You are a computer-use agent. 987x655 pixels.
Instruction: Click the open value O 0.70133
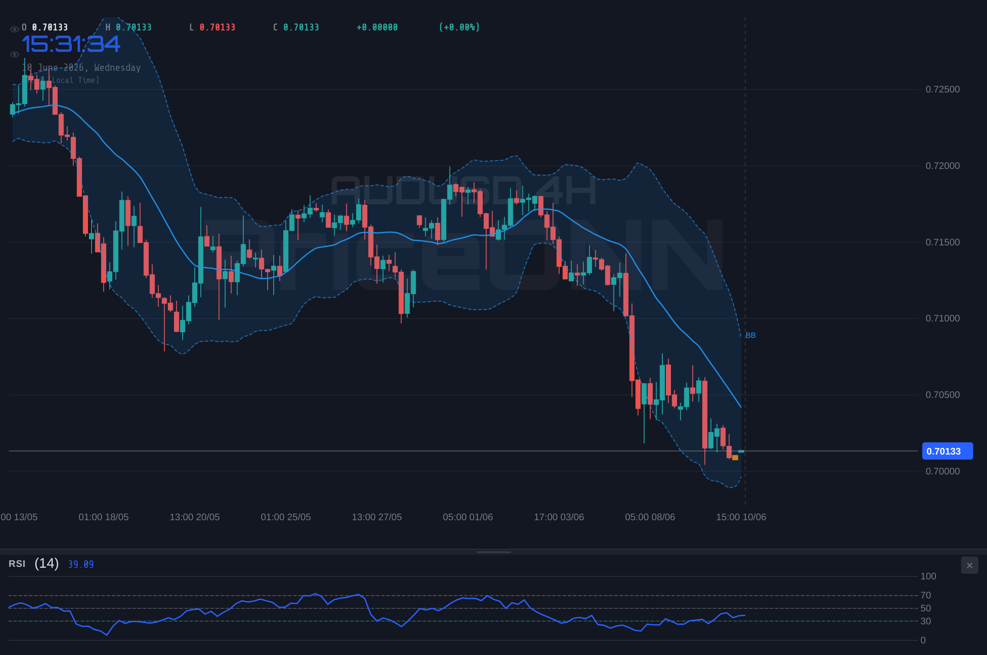45,27
